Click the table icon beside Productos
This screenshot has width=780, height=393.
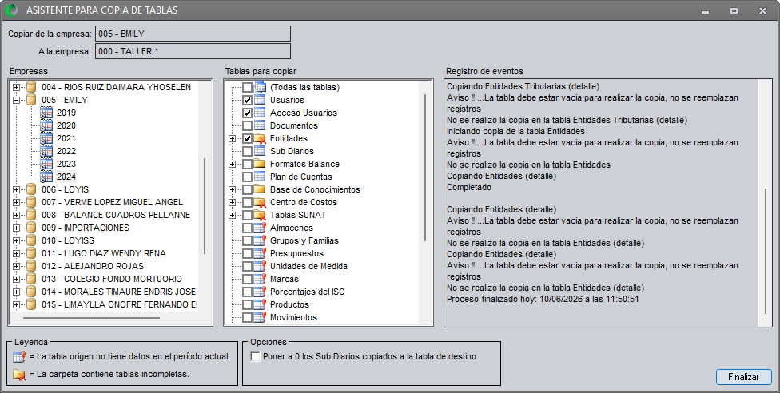pos(261,304)
